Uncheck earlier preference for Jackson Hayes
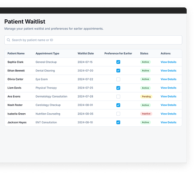 click(118, 122)
